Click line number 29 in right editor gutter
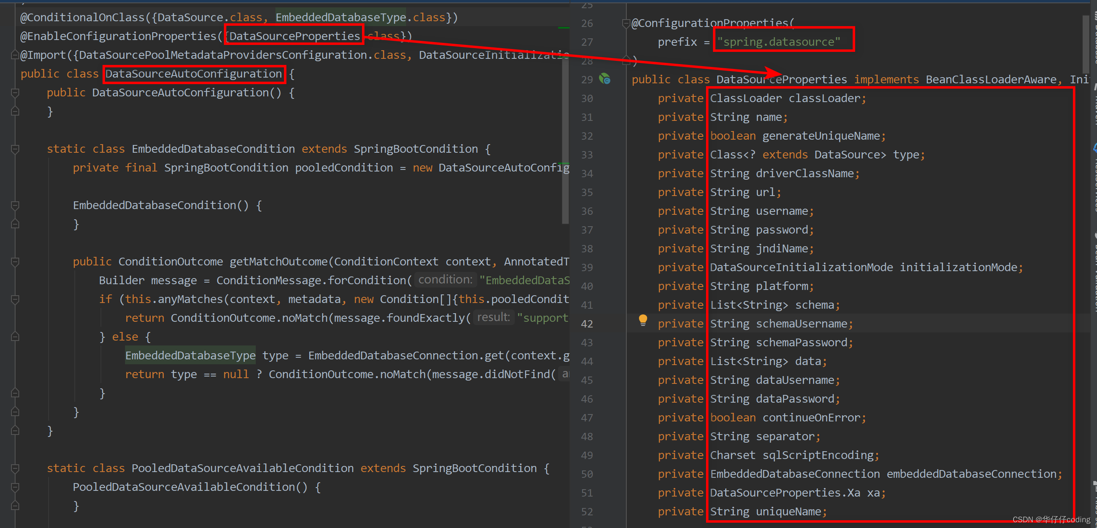1097x528 pixels. coord(586,80)
